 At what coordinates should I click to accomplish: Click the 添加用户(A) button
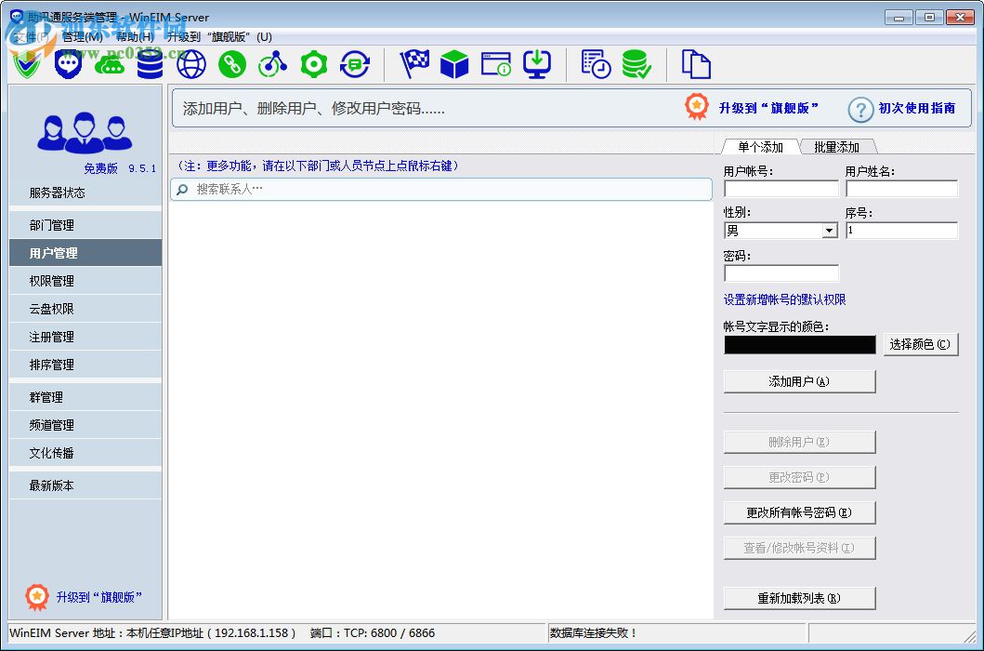pyautogui.click(x=799, y=381)
